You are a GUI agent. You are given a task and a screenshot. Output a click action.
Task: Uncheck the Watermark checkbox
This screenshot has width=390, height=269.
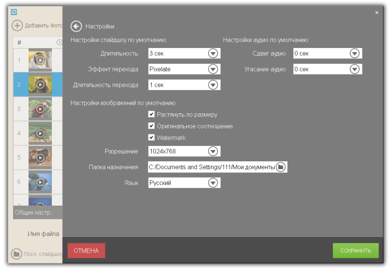[x=151, y=137]
